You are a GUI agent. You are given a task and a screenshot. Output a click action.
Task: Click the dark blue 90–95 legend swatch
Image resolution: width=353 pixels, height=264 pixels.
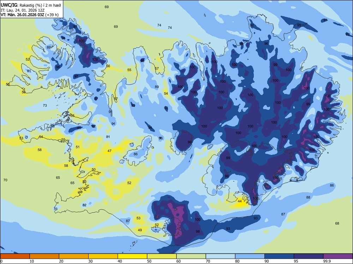click(x=279, y=256)
